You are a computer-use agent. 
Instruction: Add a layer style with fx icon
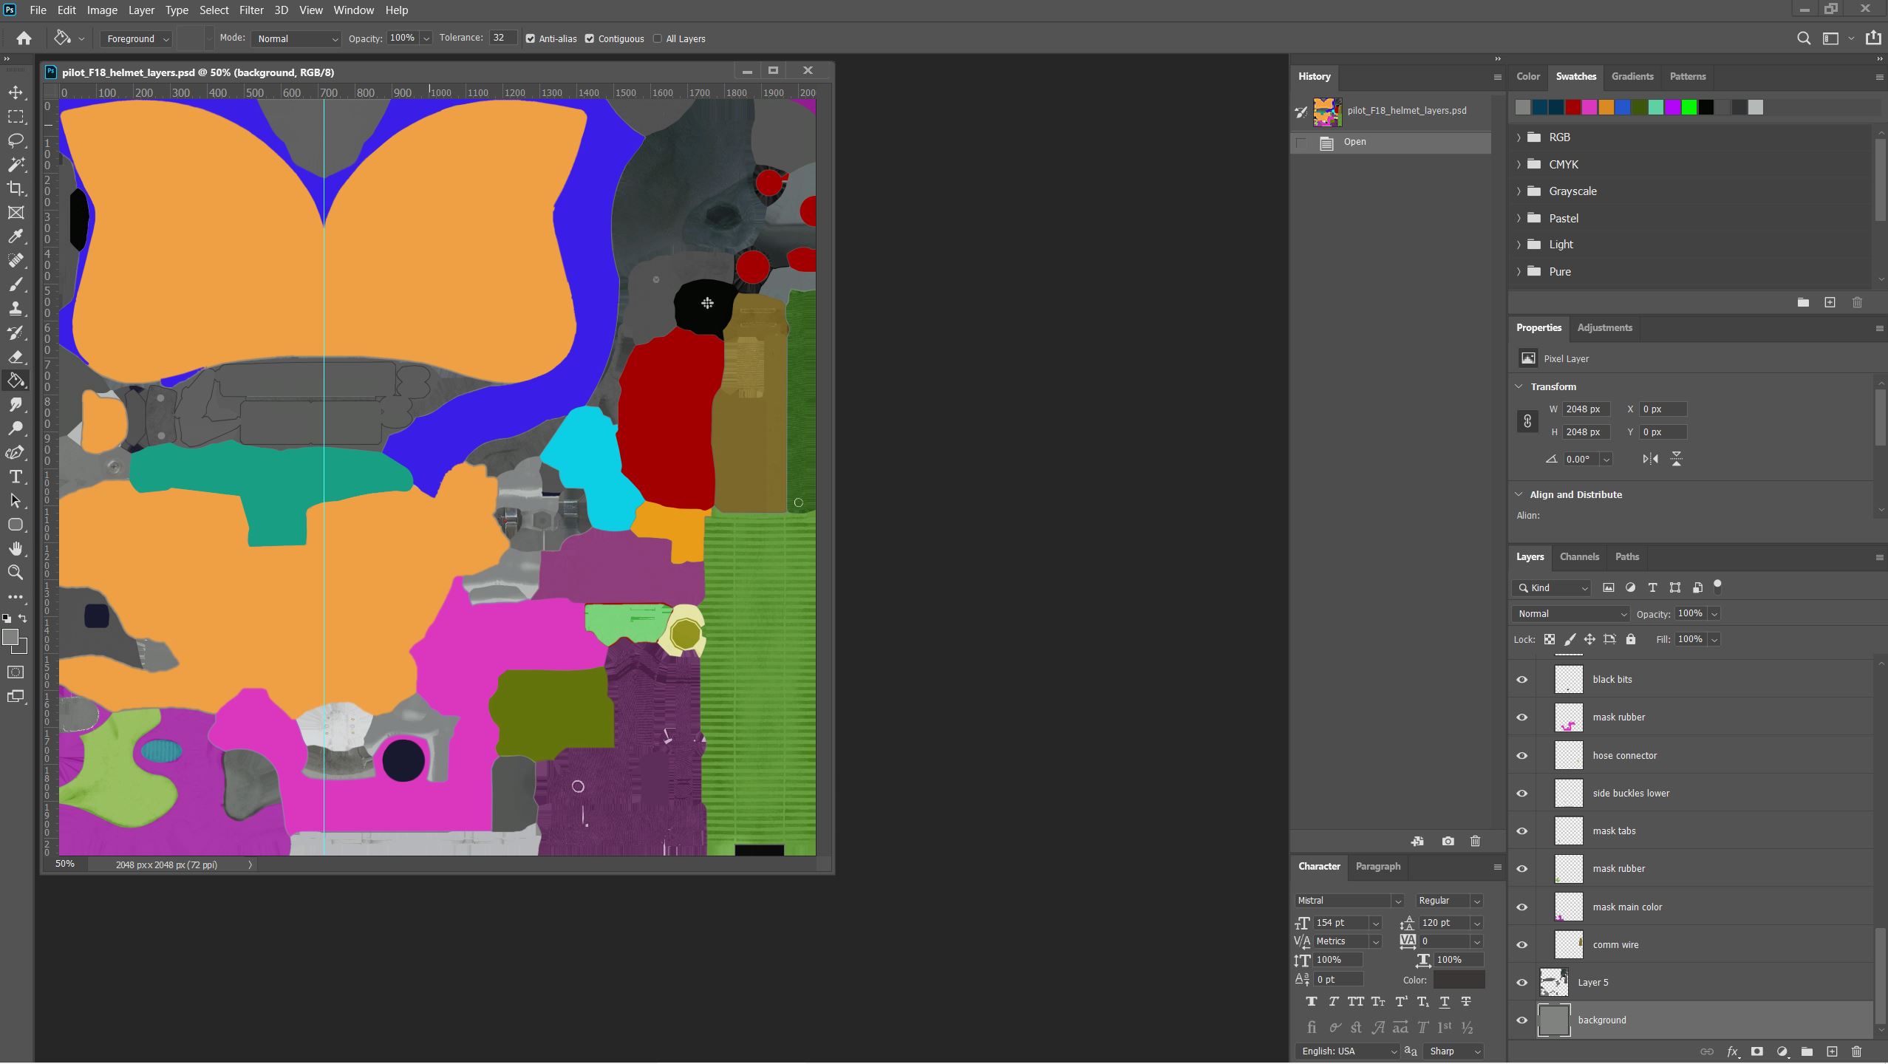click(x=1732, y=1051)
